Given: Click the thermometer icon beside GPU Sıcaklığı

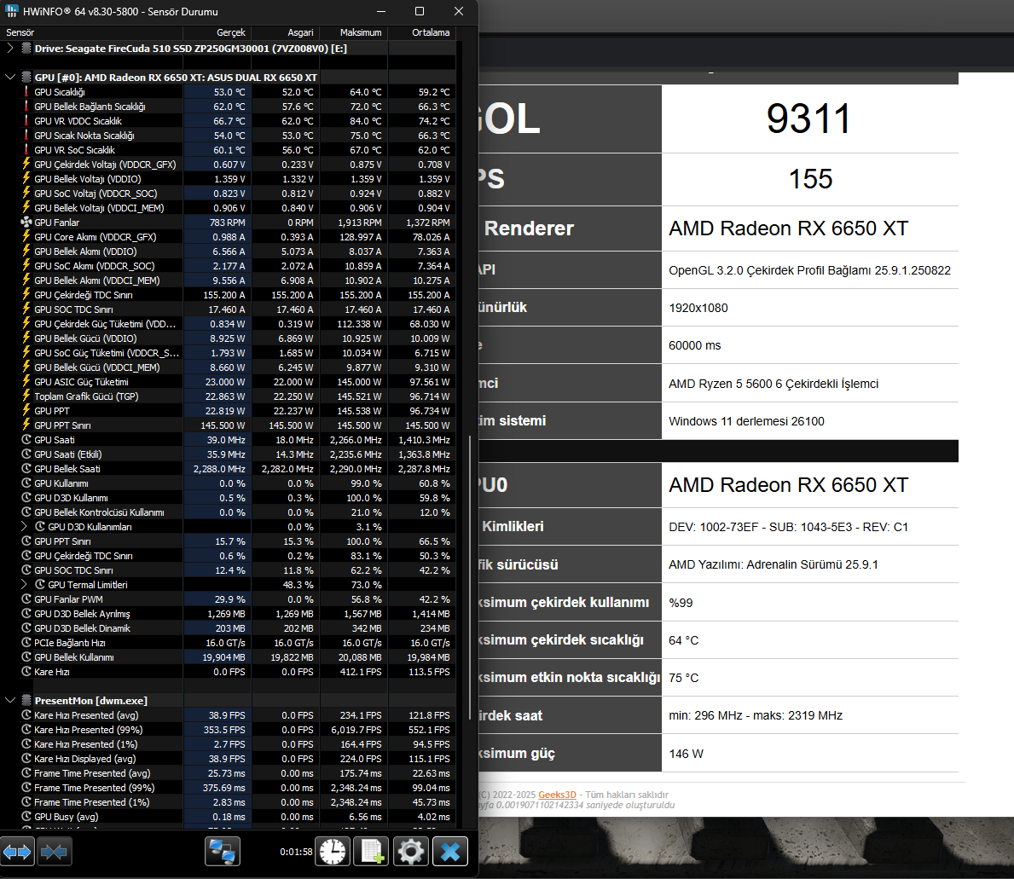Looking at the screenshot, I should click(x=26, y=92).
